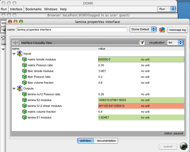The height and width of the screenshot is (152, 190).
Task: Open the Run menu
Action: (x=4, y=9)
